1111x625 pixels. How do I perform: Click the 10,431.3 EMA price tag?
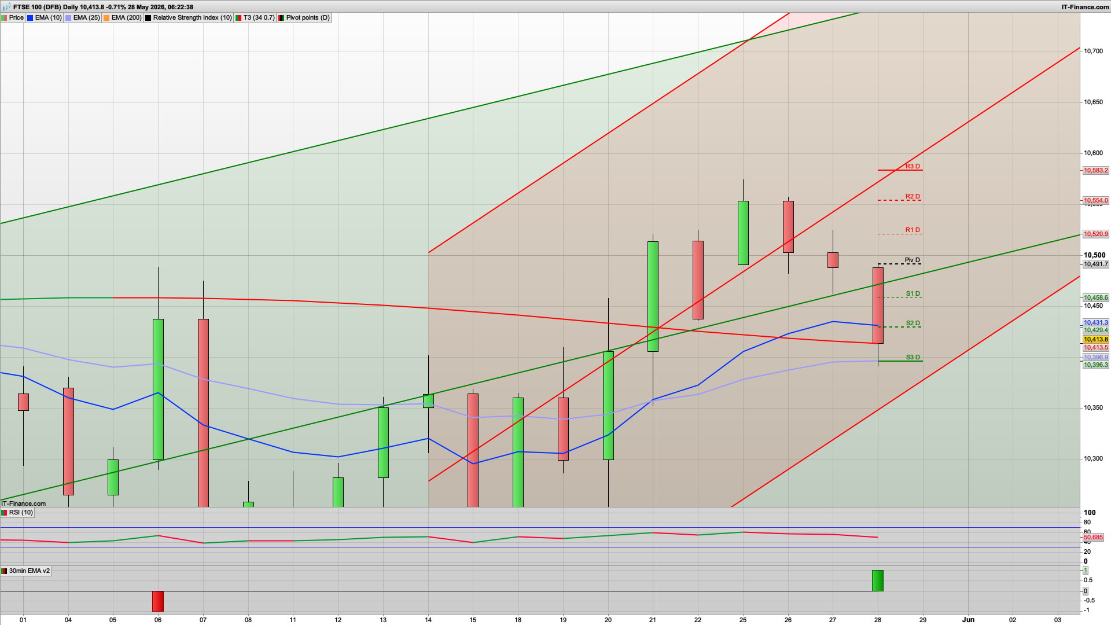coord(1096,323)
